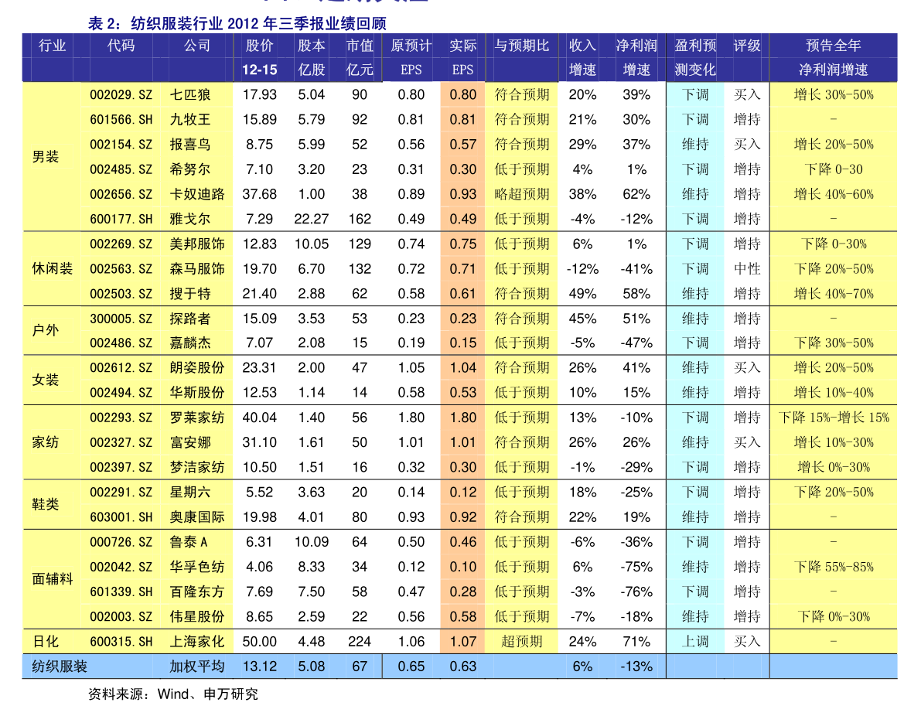Click the 1.04 actual EPS cell
Image resolution: width=921 pixels, height=716 pixels.
coord(463,368)
